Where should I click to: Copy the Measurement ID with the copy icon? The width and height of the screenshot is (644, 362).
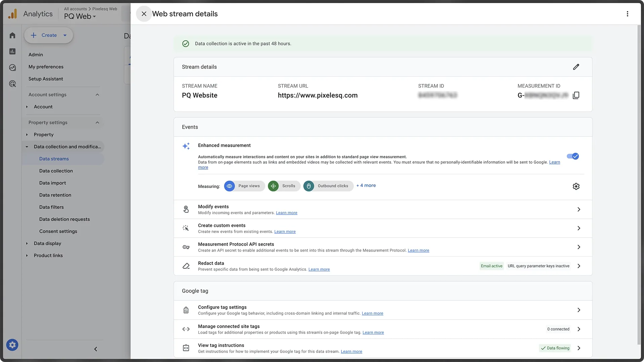576,95
